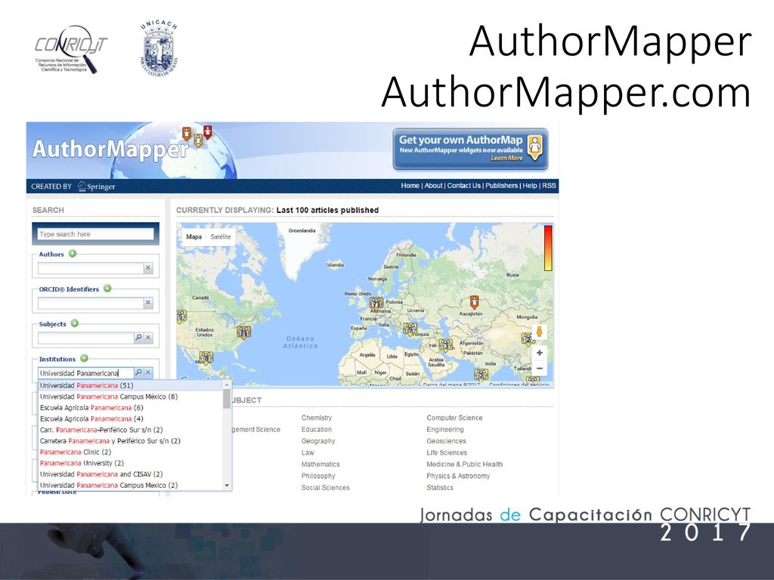The height and width of the screenshot is (580, 774).
Task: Click the Learn More link in banner
Action: 506,159
